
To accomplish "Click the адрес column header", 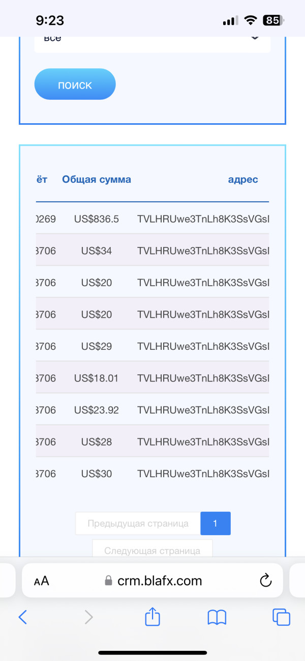I will tap(243, 179).
